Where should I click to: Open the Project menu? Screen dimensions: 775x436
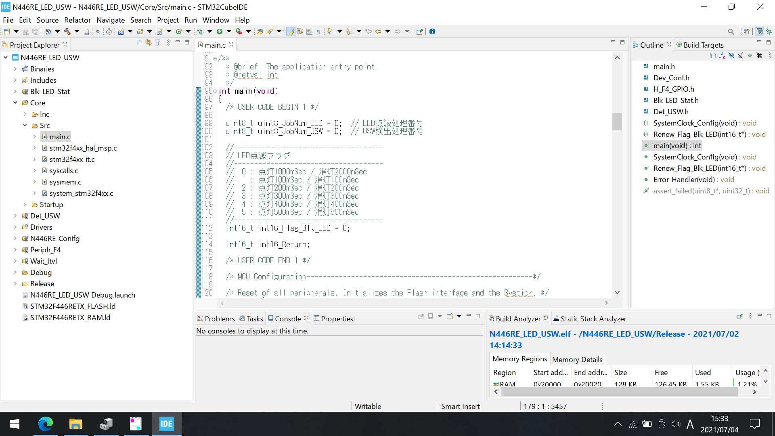coord(168,20)
